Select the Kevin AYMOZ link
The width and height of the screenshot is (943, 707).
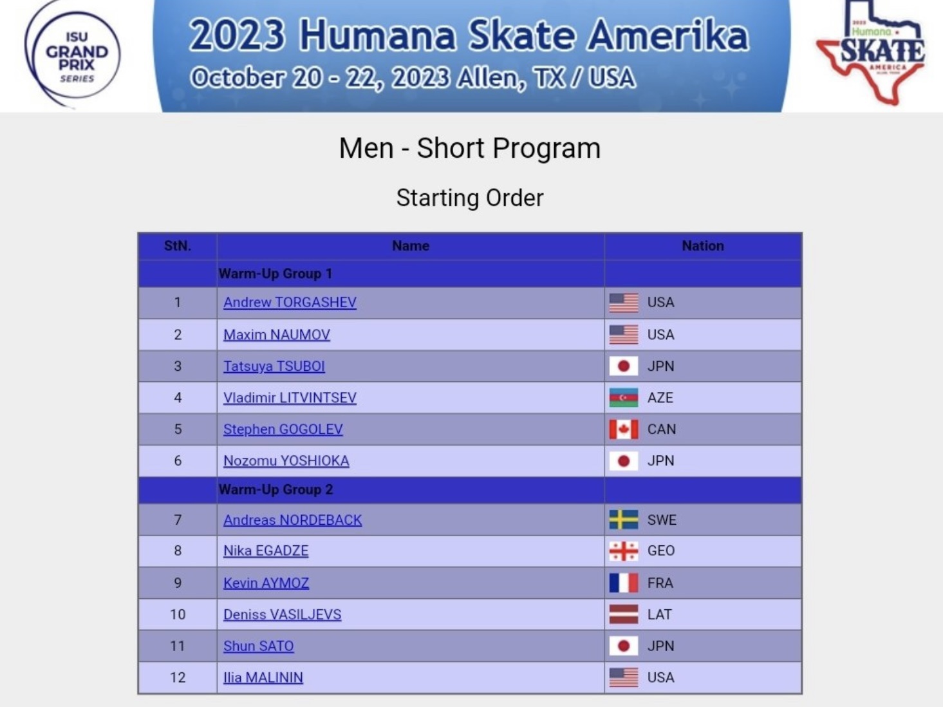pos(266,583)
